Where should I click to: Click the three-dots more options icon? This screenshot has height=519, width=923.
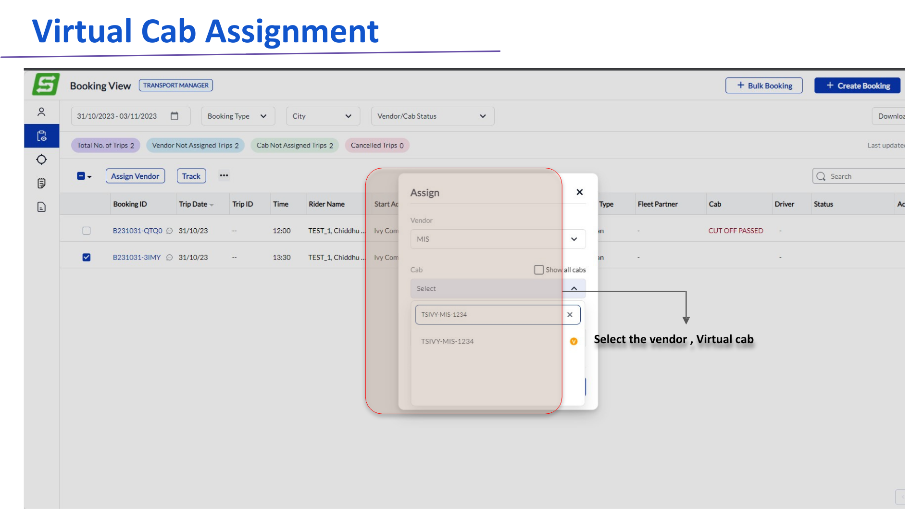(224, 175)
